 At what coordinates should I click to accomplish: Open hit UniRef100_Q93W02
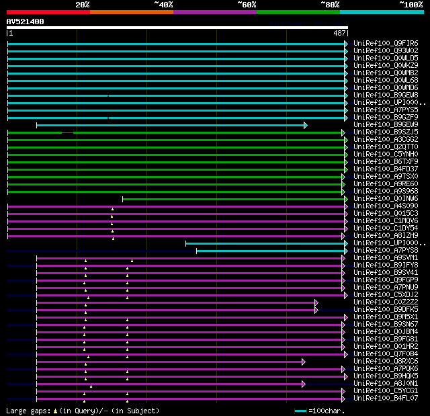tap(386, 50)
